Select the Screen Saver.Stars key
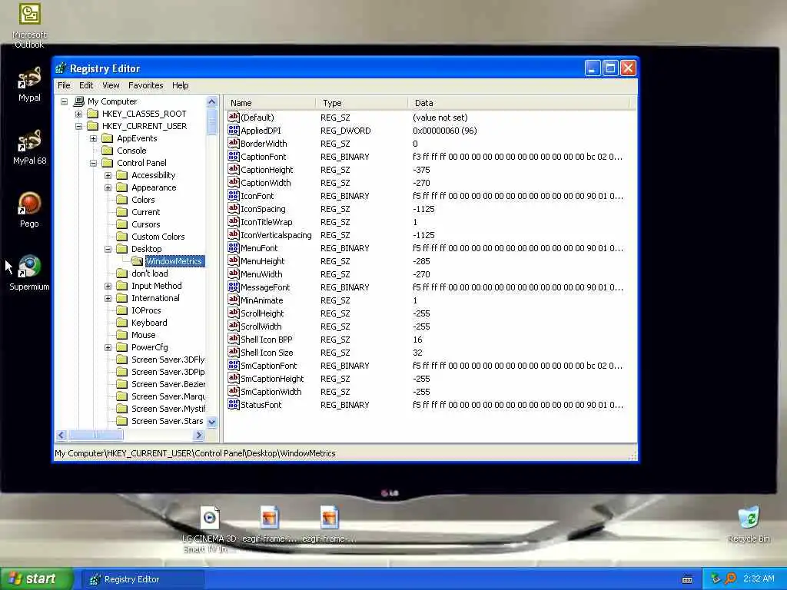This screenshot has width=787, height=590. 167,421
